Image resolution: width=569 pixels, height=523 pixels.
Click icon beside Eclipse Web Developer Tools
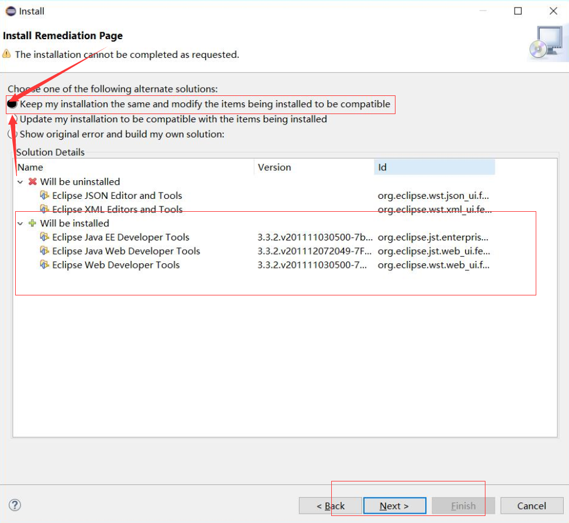click(x=44, y=264)
